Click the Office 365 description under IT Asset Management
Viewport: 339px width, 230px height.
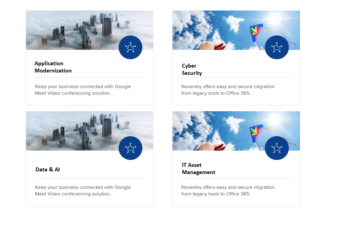[228, 190]
